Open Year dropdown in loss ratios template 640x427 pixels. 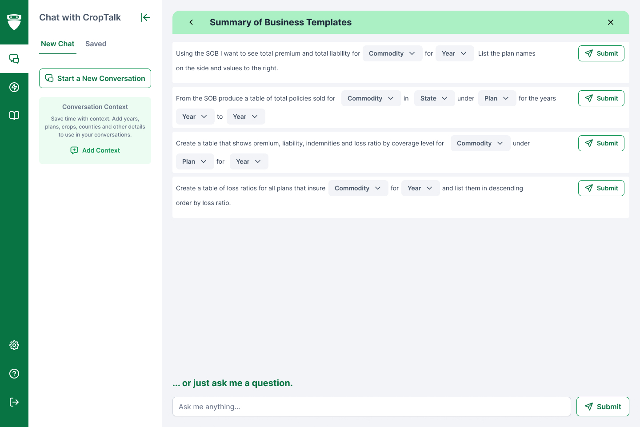point(420,188)
